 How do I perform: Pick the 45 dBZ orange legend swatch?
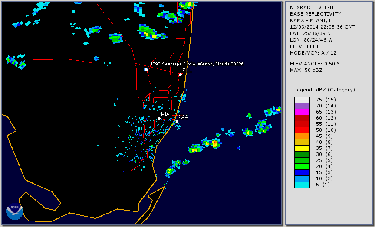pyautogui.click(x=302, y=136)
